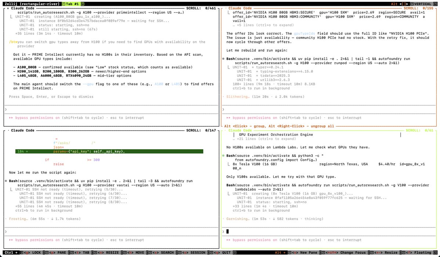Click the Zellij rectangular-river session name

click(x=32, y=4)
